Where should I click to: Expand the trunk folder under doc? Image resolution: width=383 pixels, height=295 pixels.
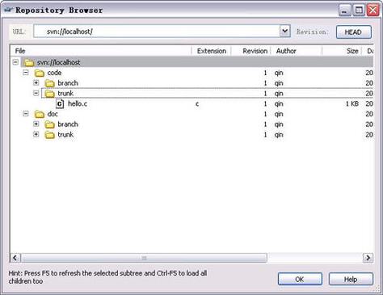point(36,134)
